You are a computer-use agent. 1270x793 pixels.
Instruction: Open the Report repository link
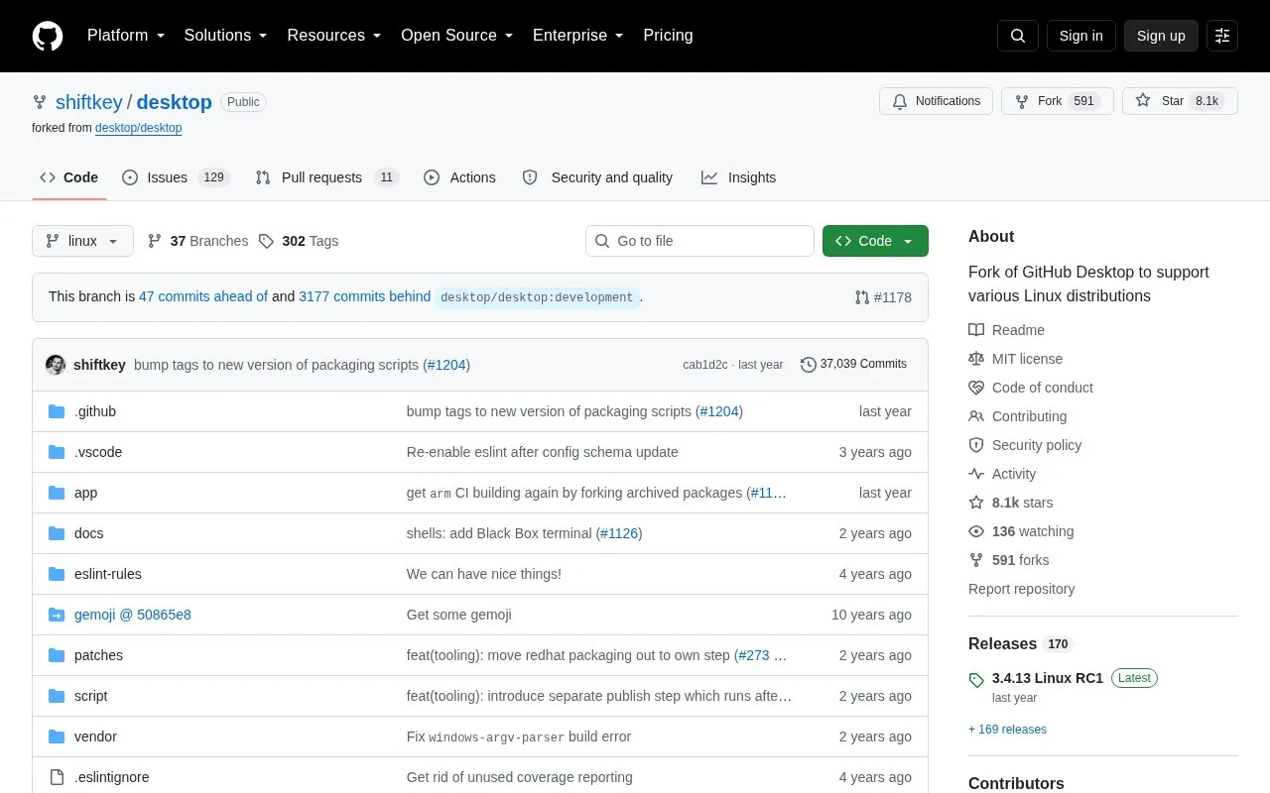1021,589
